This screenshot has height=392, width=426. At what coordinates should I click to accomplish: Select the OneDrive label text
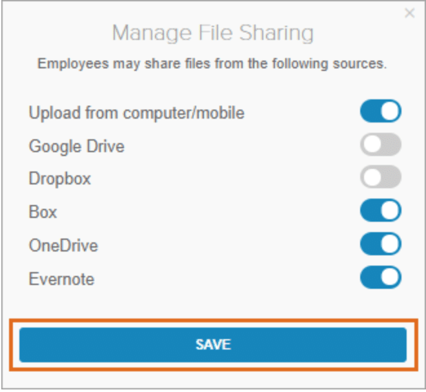pyautogui.click(x=63, y=246)
